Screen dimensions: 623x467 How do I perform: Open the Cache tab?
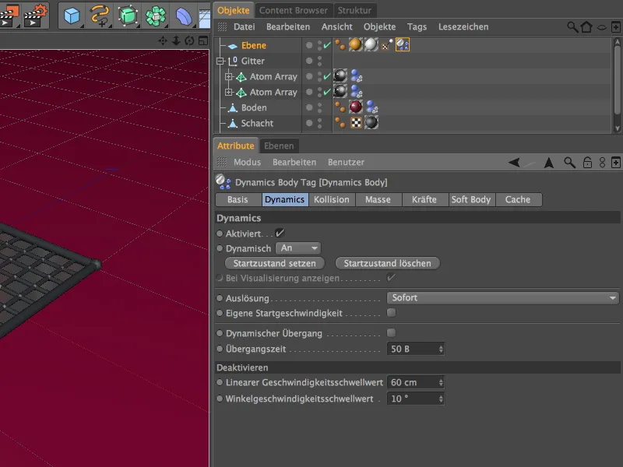click(518, 199)
